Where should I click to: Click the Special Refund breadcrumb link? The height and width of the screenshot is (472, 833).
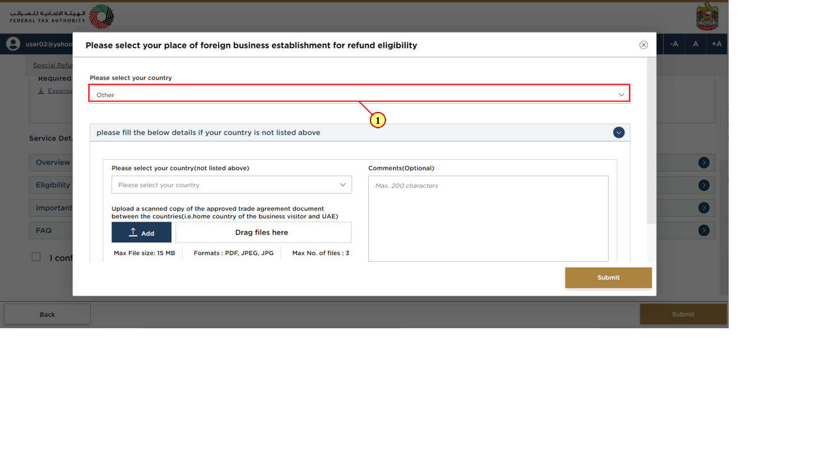53,65
